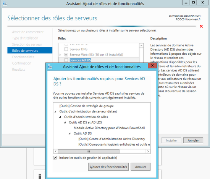Select Composants logiciels enfichables item
The height and width of the screenshot is (179, 210).
coord(114,144)
